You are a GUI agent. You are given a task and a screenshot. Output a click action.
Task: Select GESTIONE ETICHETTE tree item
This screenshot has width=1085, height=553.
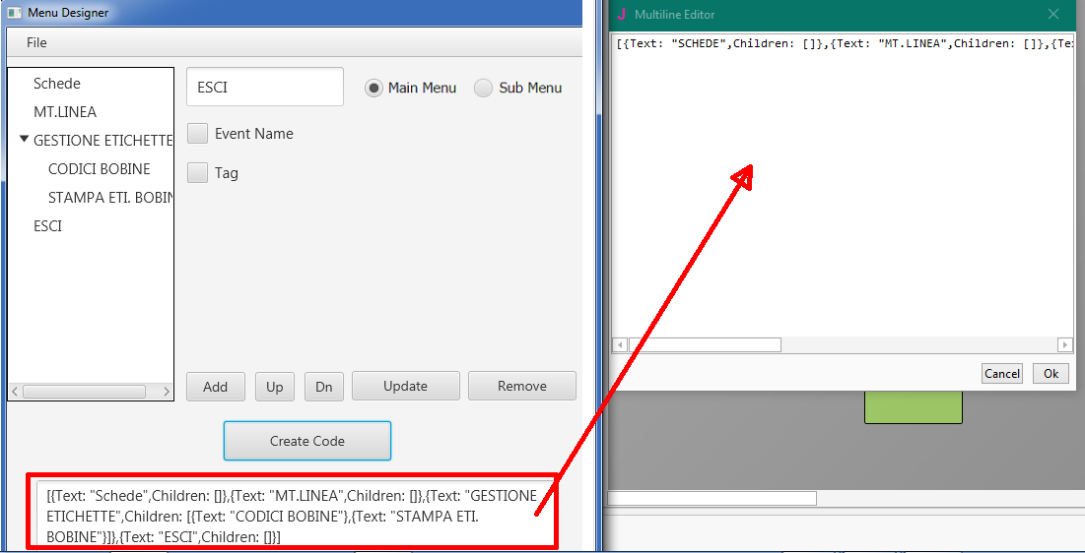coord(102,141)
